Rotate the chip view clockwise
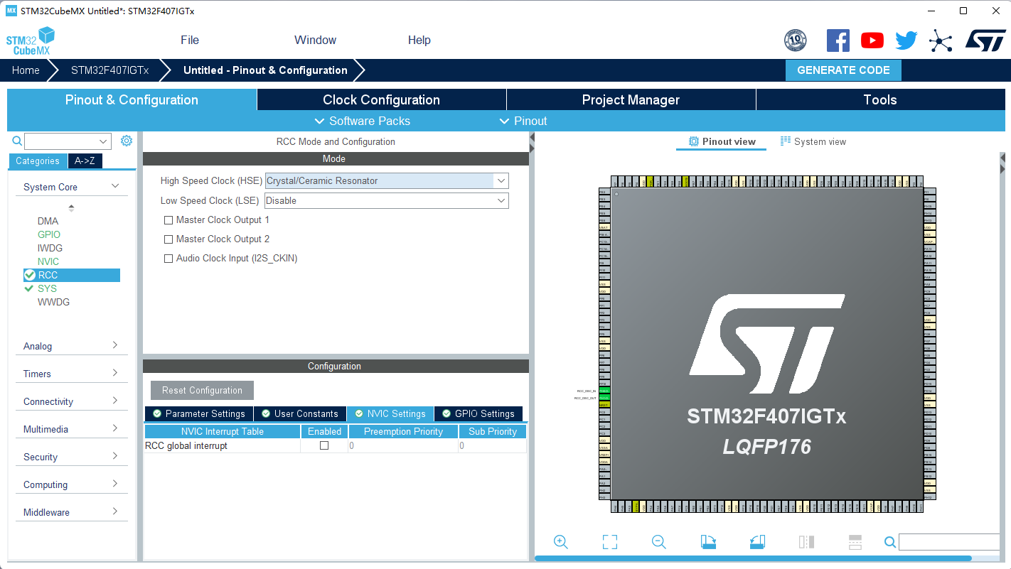Image resolution: width=1011 pixels, height=569 pixels. tap(707, 542)
